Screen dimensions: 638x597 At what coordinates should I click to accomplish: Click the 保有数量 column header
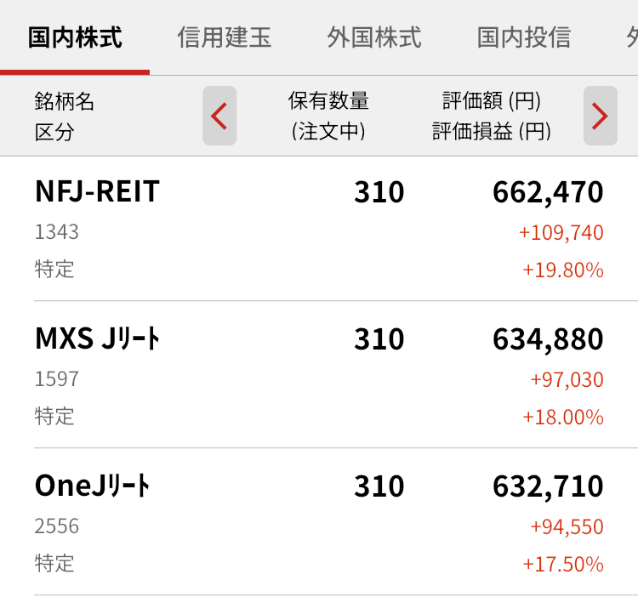328,101
